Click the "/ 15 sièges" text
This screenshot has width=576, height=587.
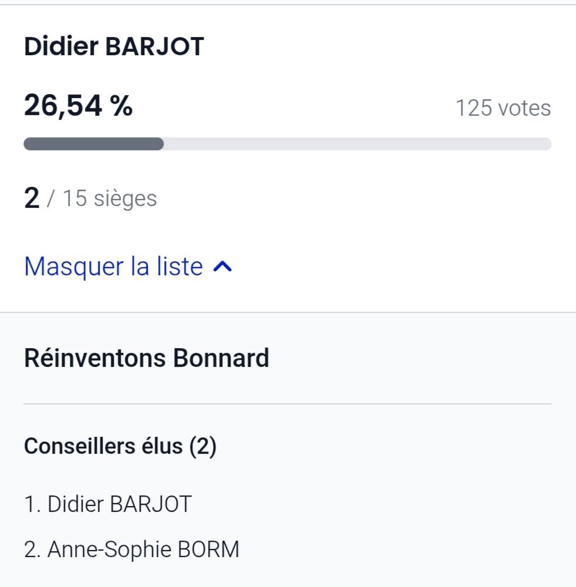(101, 198)
